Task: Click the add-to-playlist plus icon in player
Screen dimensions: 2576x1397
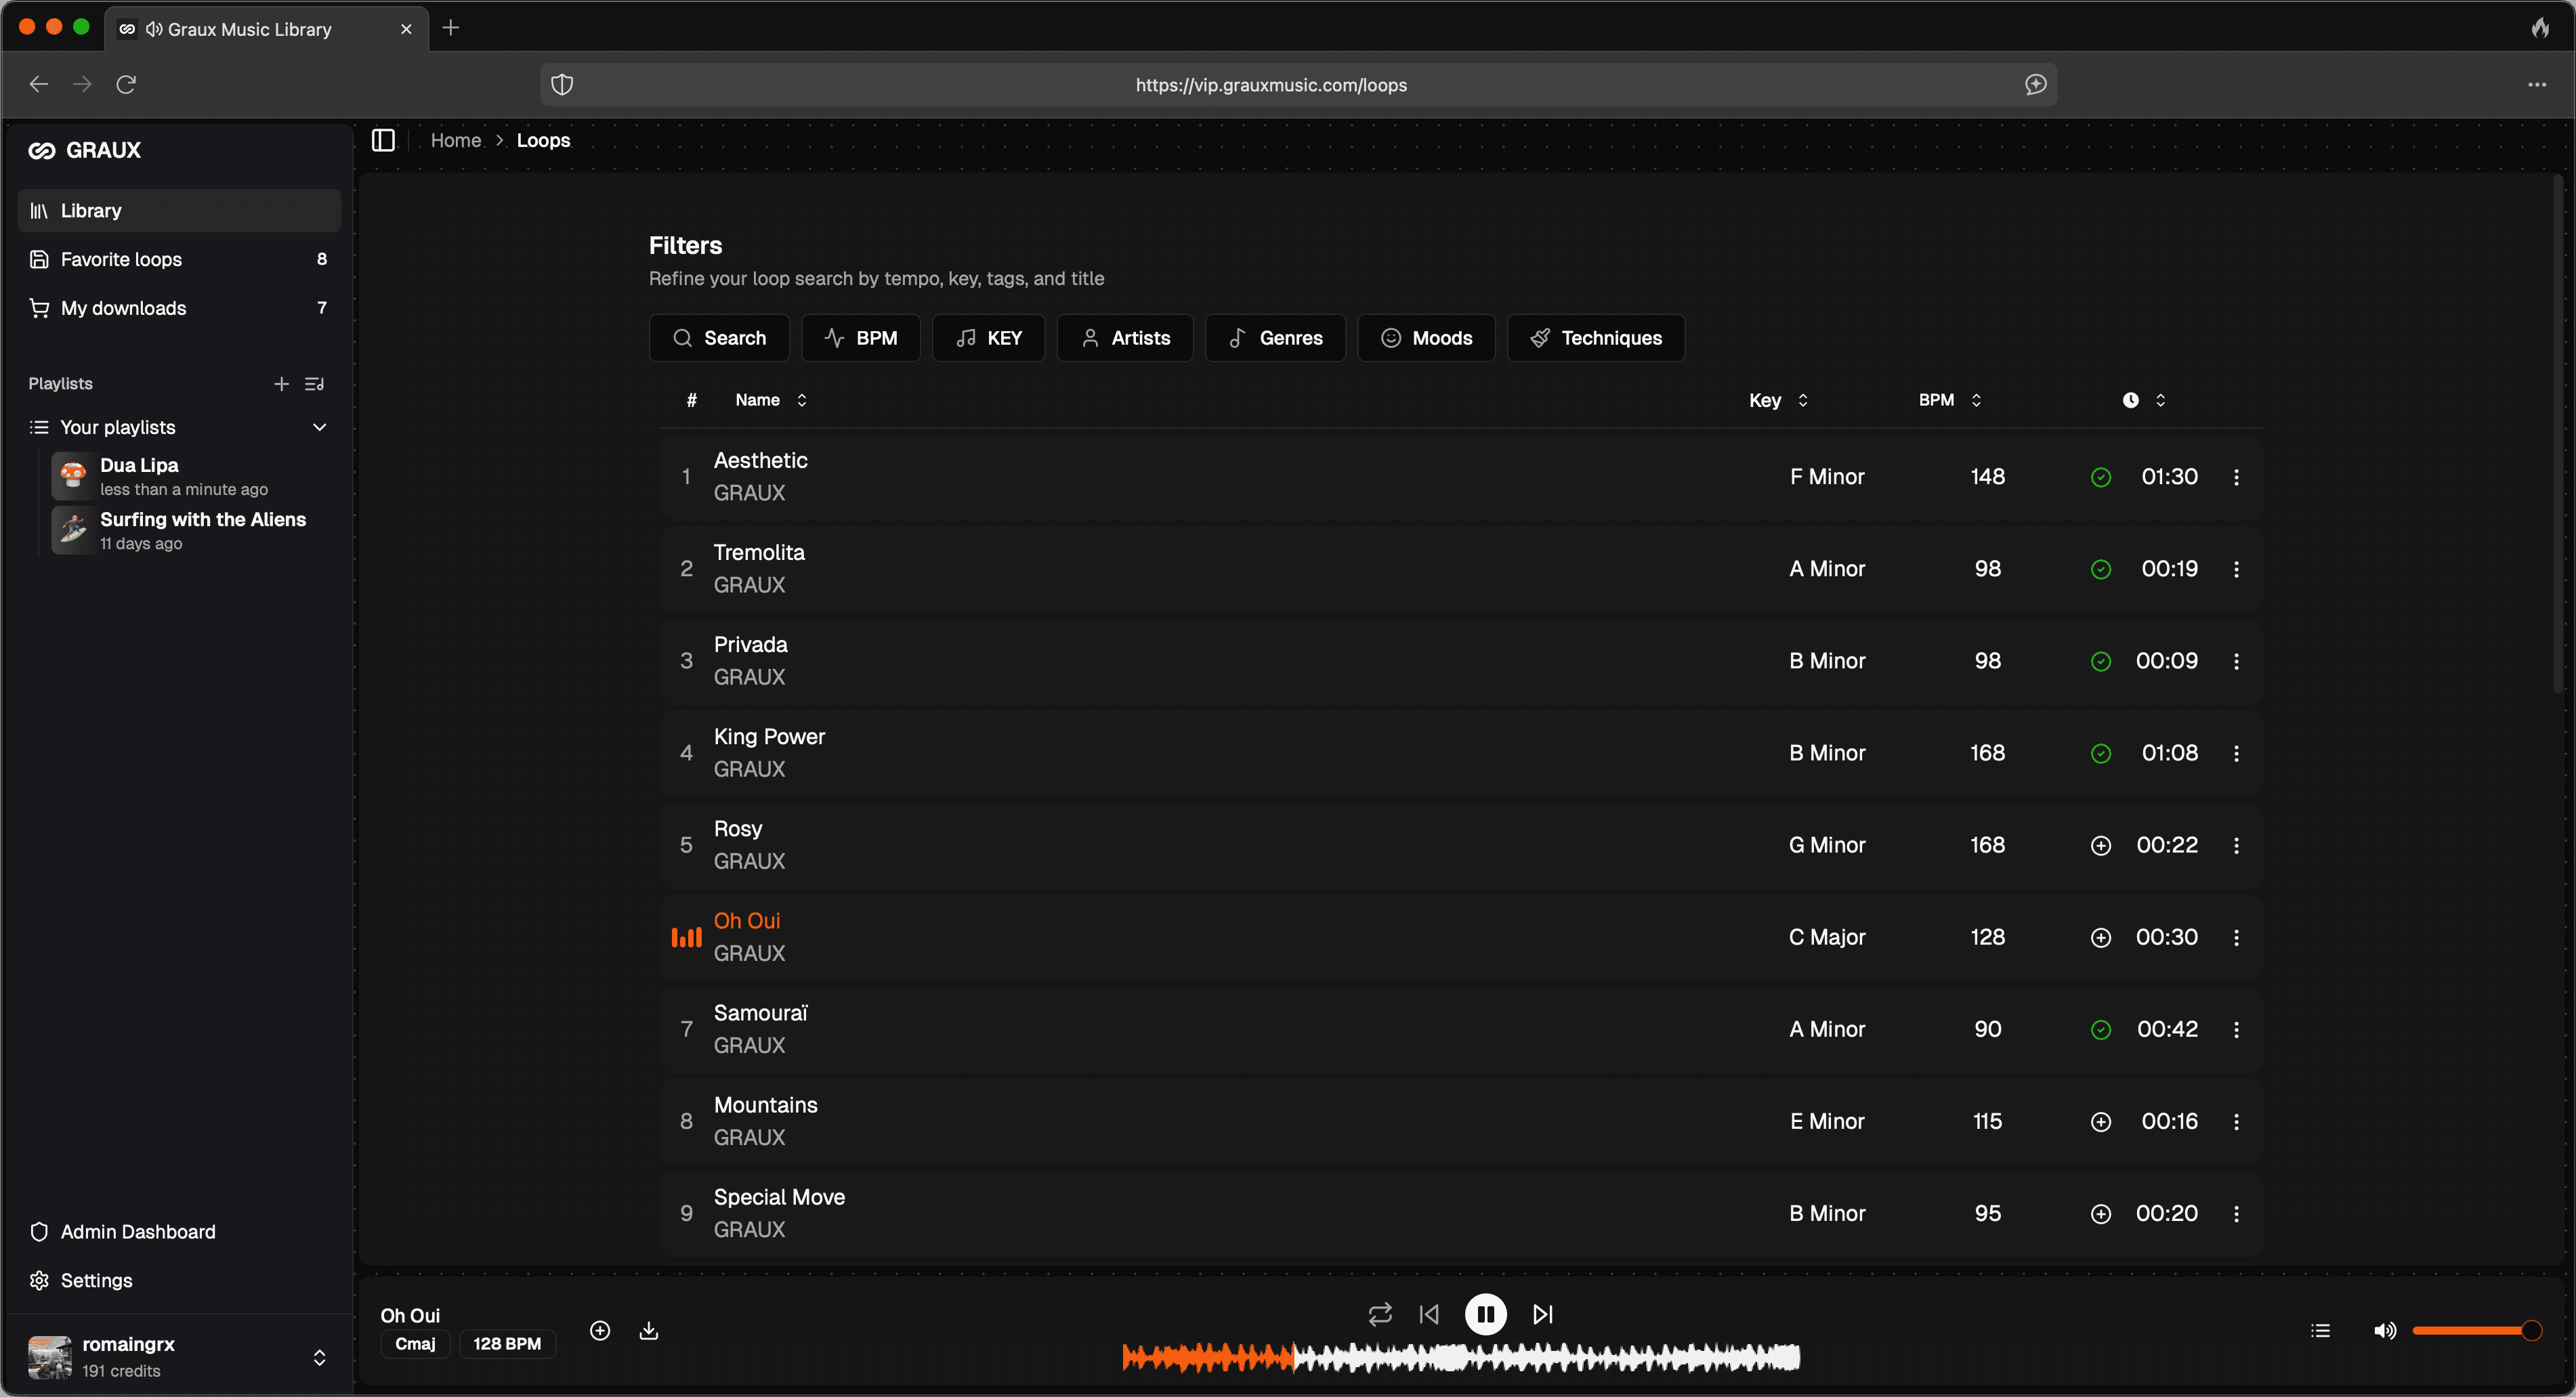Action: pos(600,1330)
